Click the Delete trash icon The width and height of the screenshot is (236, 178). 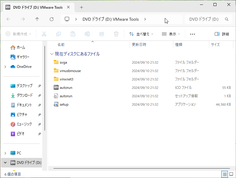116,34
